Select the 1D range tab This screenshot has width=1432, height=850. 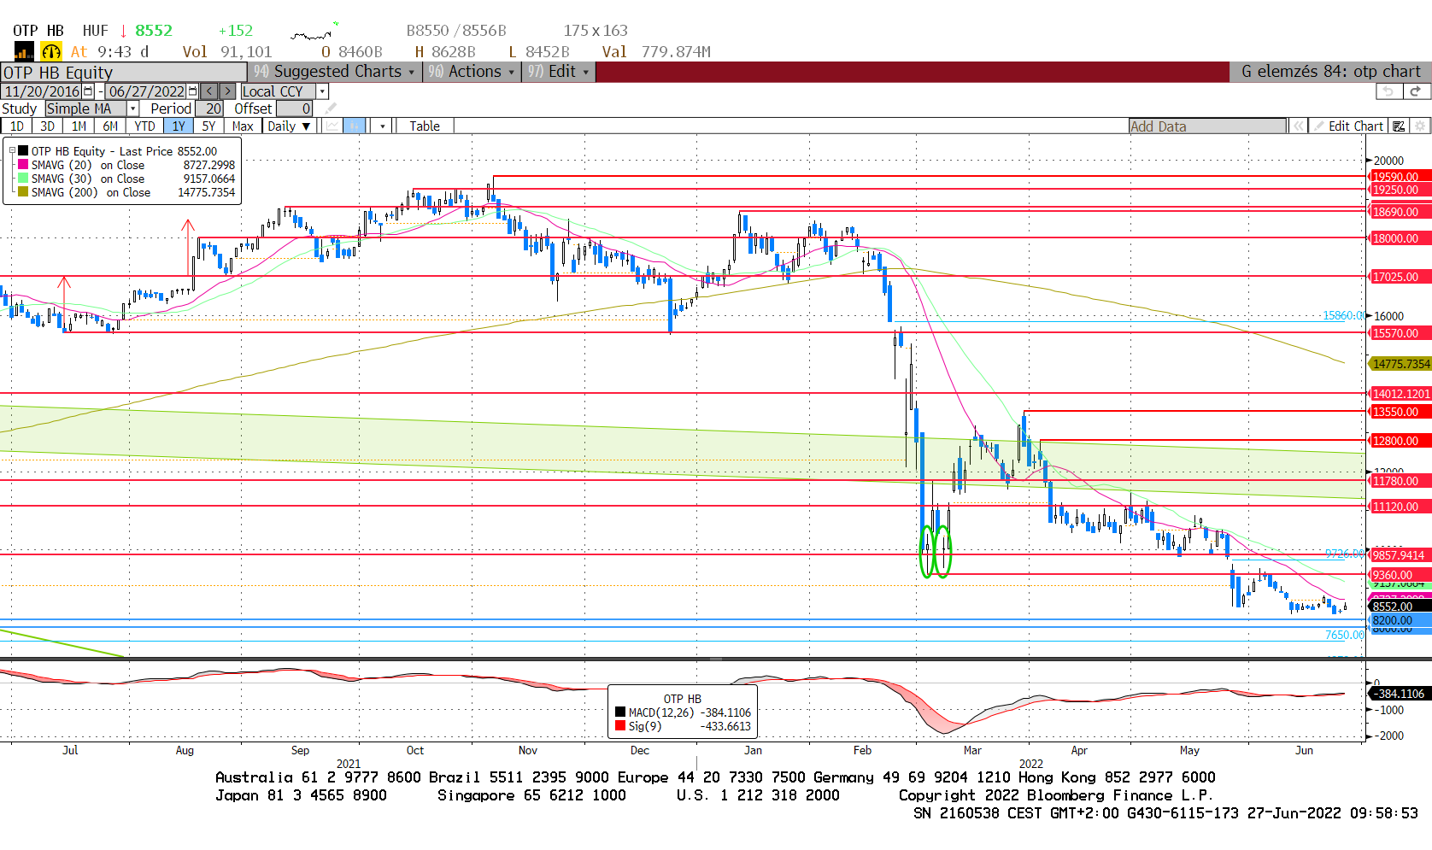tap(16, 126)
